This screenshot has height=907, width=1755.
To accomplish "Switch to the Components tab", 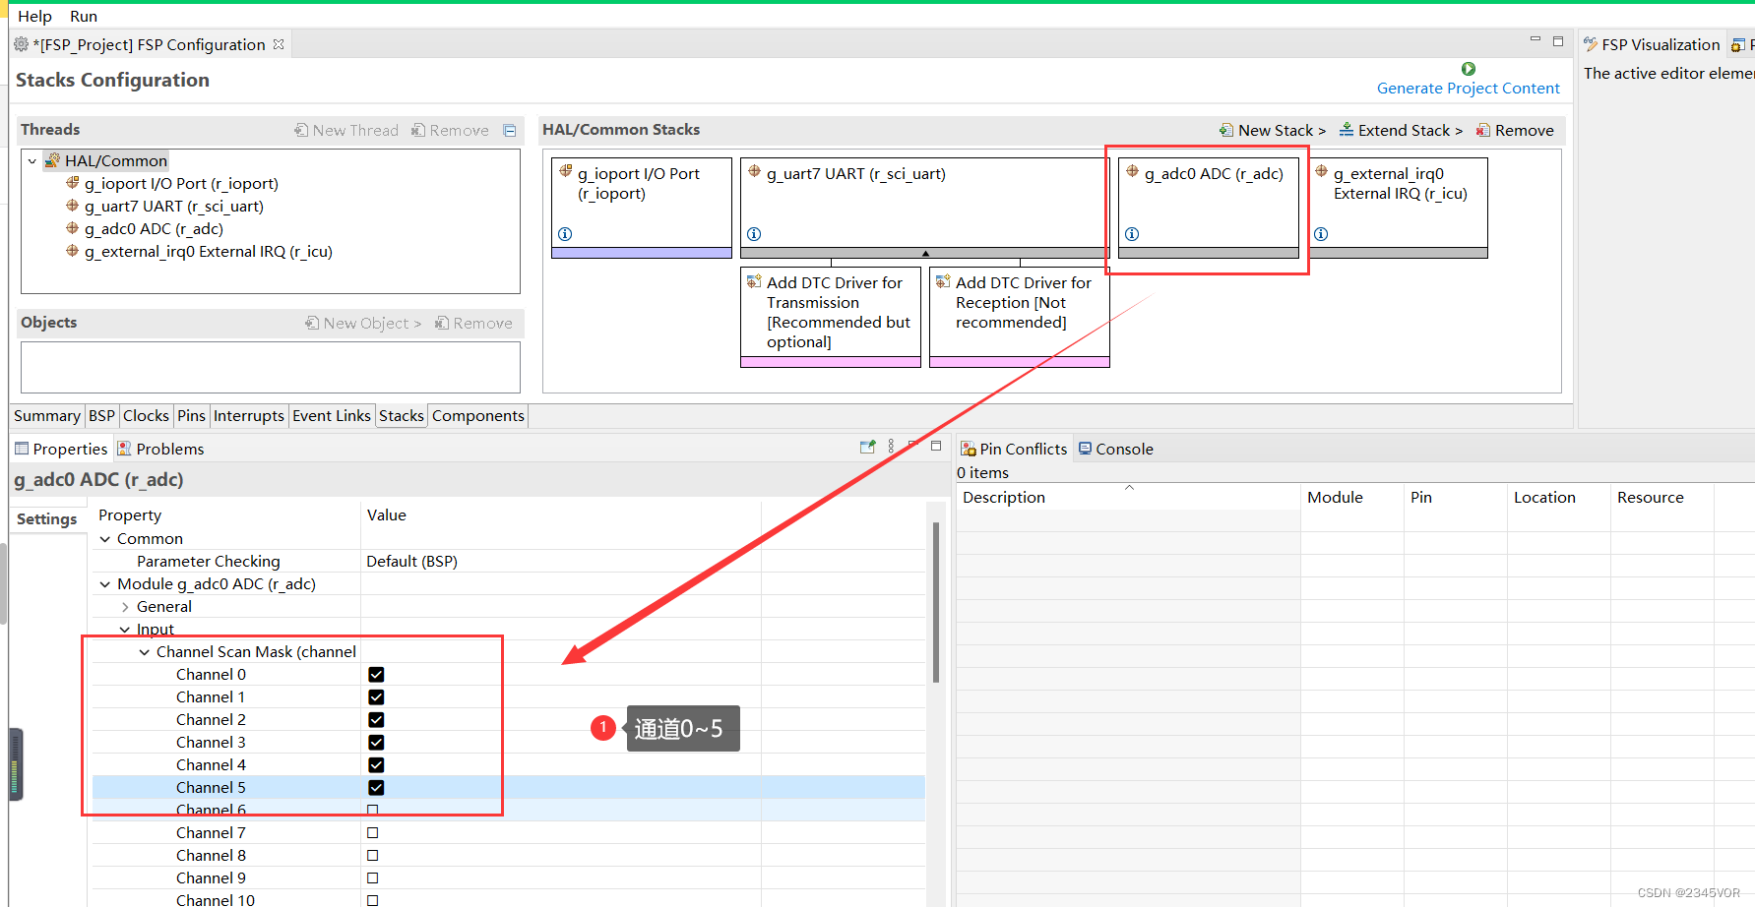I will click(477, 416).
